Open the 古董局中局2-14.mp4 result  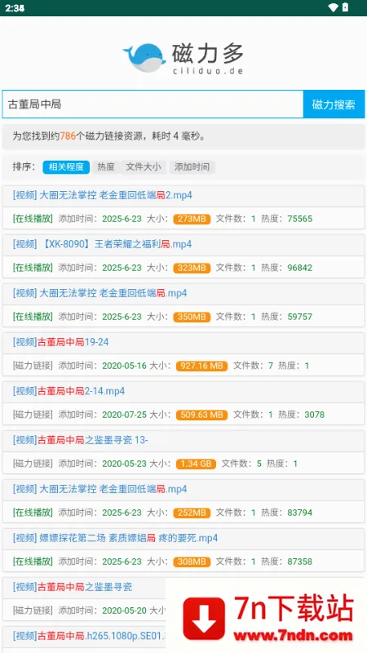[69, 391]
